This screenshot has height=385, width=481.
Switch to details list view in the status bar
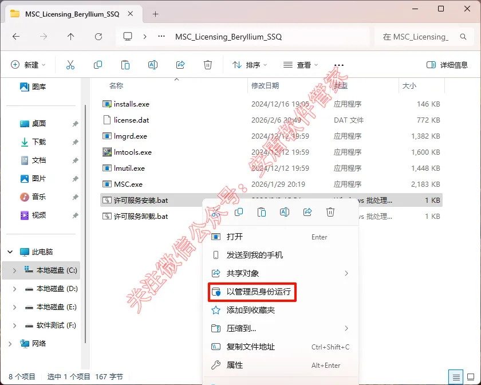coord(456,377)
